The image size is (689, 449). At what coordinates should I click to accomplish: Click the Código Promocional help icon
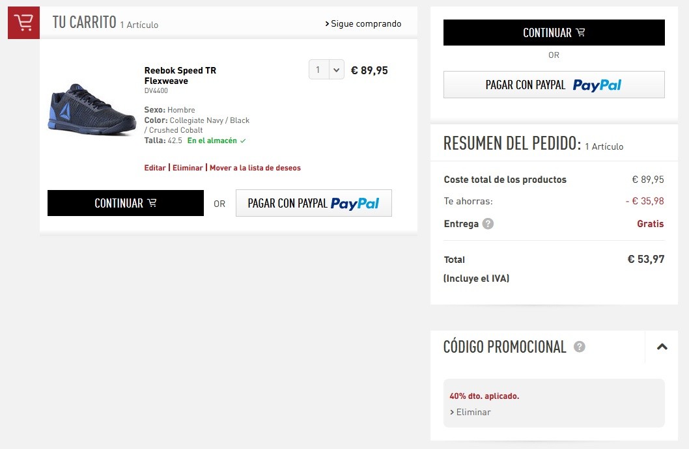[579, 347]
